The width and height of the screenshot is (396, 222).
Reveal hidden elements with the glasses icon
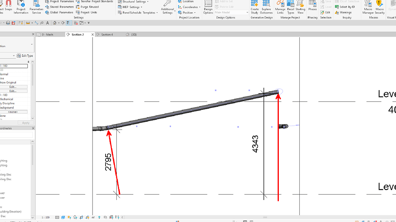pyautogui.click(x=93, y=217)
